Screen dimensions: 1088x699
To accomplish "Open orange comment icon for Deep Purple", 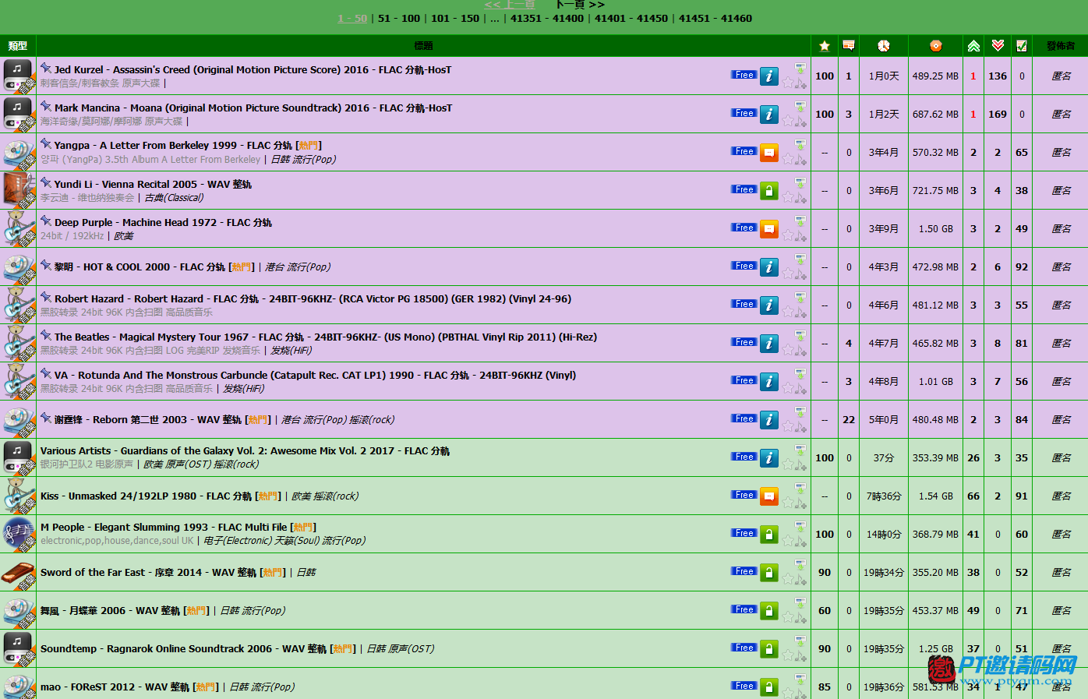I will pyautogui.click(x=769, y=228).
